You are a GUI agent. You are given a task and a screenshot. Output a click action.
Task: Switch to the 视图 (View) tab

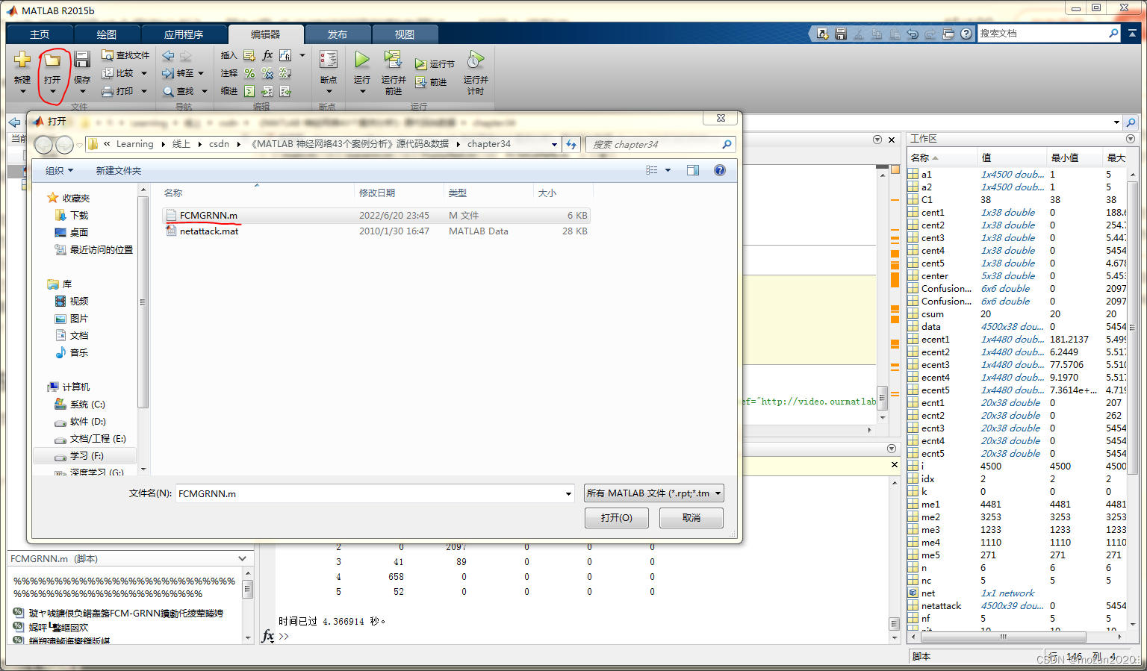[x=405, y=34]
